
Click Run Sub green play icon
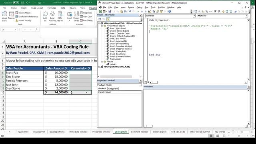pyautogui.click(x=138, y=12)
